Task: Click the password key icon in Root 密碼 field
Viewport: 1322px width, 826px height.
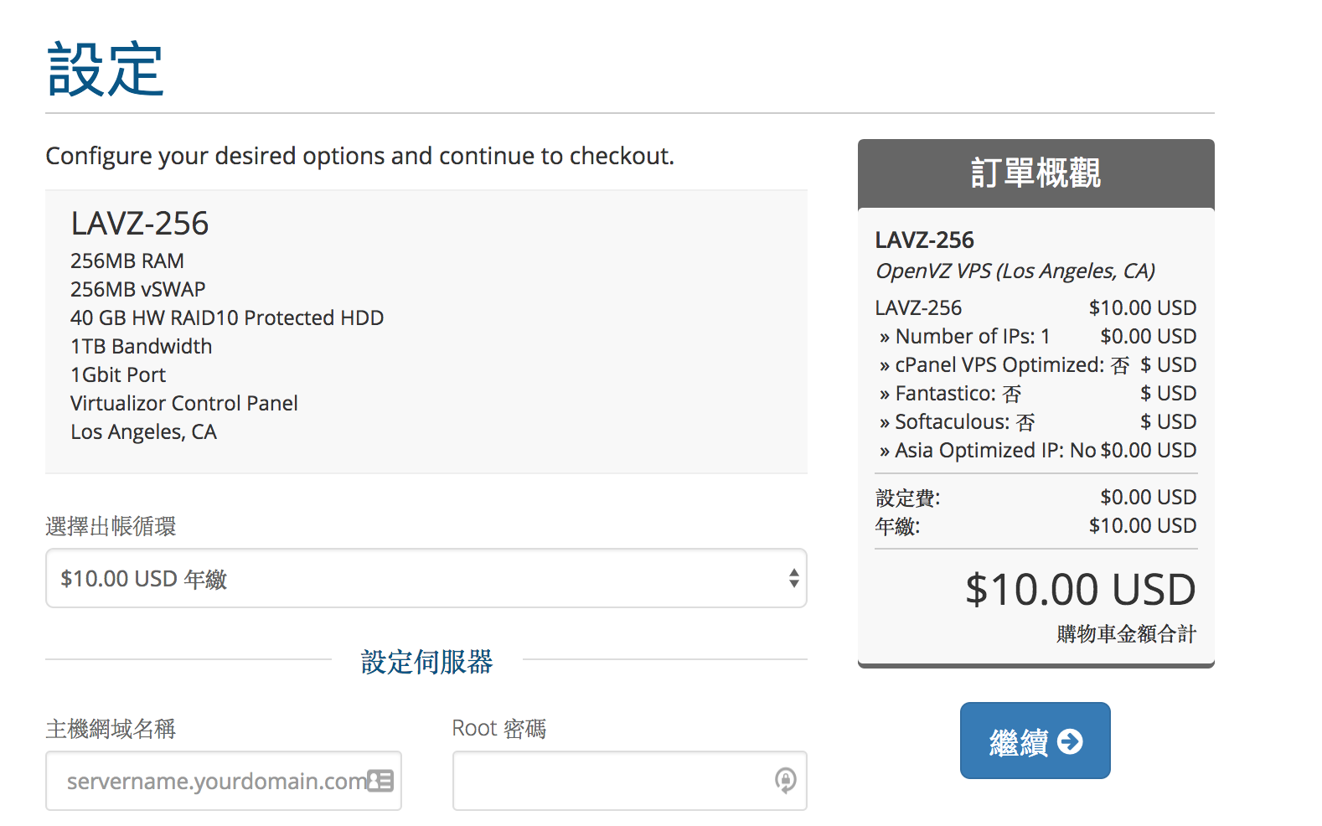Action: coord(785,781)
